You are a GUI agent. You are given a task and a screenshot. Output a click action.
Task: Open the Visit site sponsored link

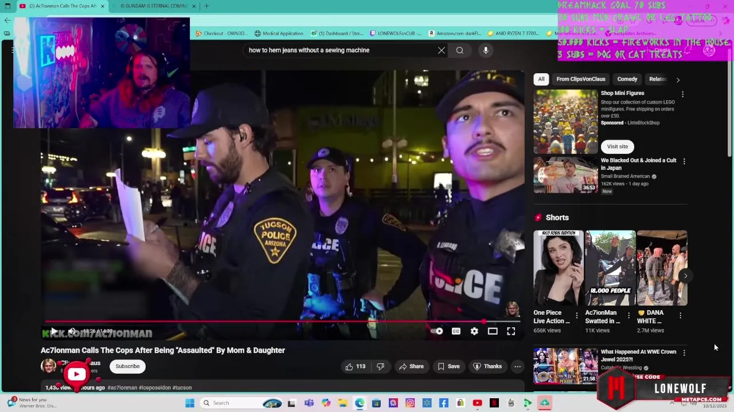pos(618,146)
